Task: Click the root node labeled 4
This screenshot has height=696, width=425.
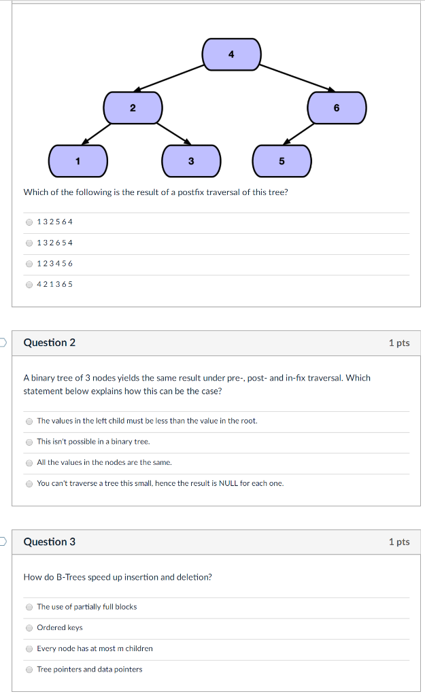Action: click(231, 54)
